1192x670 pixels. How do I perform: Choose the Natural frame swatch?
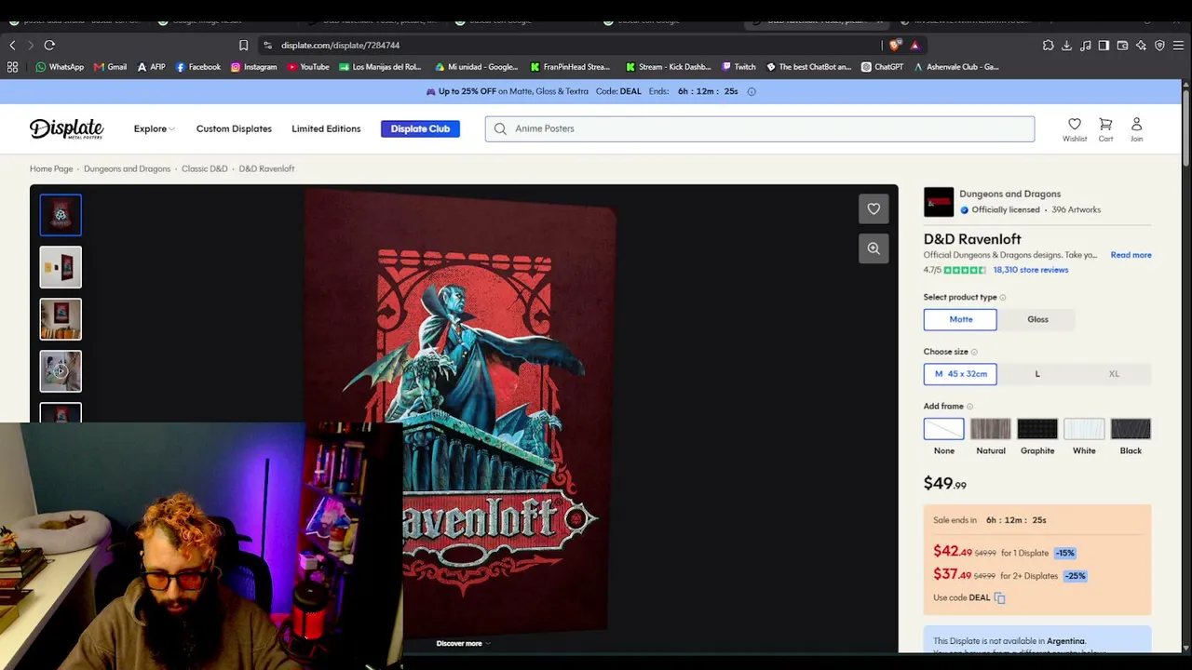(x=990, y=429)
